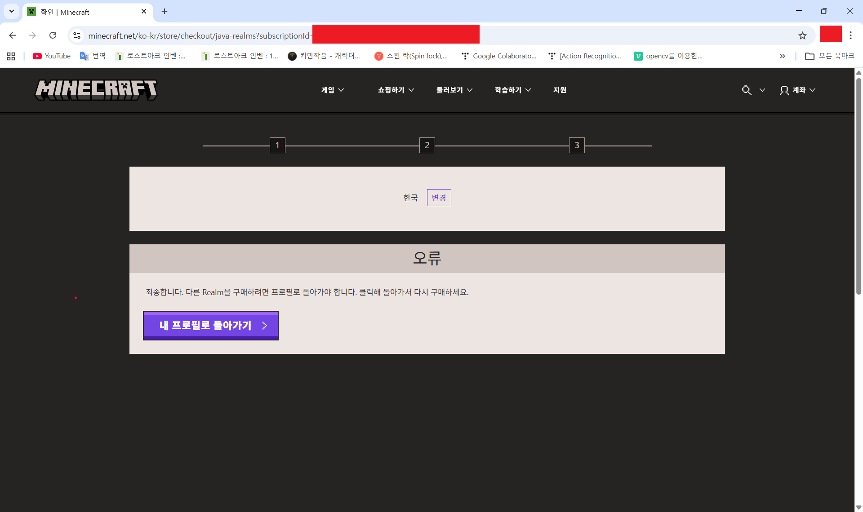Open a new browser tab
Screen dimensions: 863x512
click(x=165, y=11)
